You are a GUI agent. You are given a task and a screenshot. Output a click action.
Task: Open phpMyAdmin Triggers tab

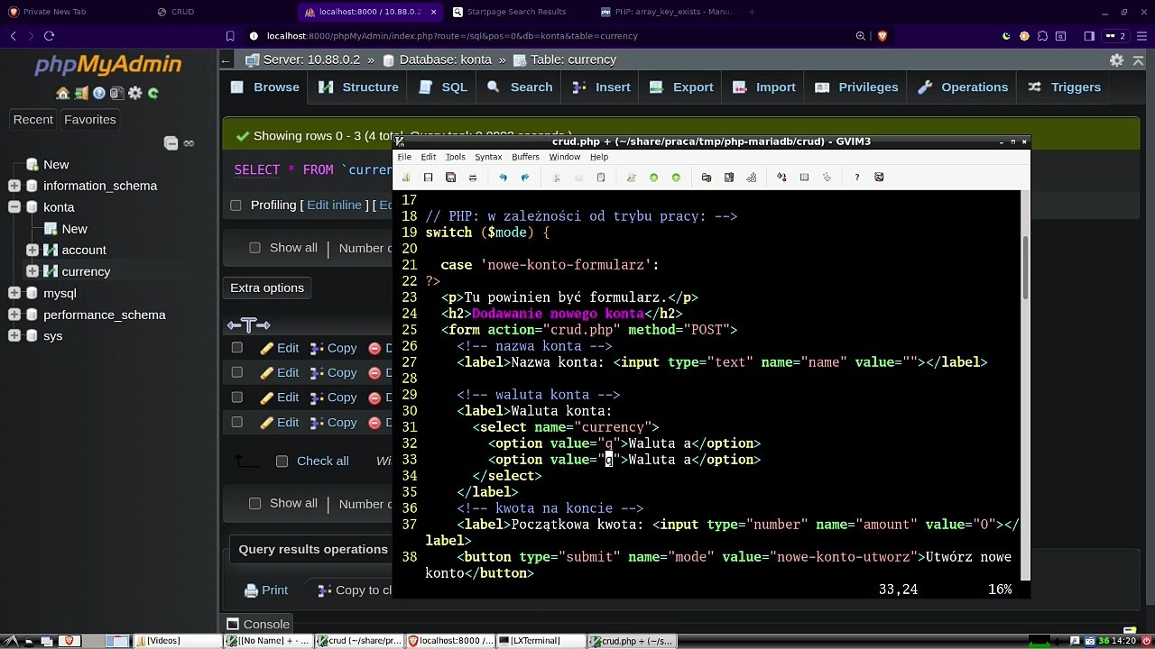coord(1063,87)
